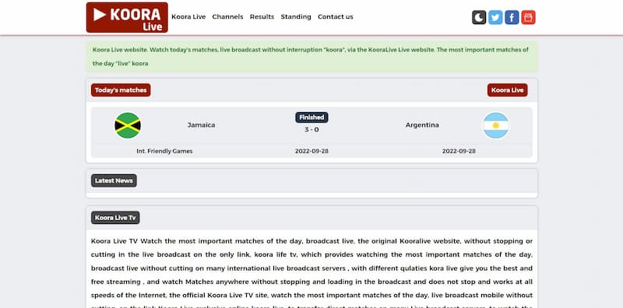Click the Jamaica flag icon

point(128,125)
